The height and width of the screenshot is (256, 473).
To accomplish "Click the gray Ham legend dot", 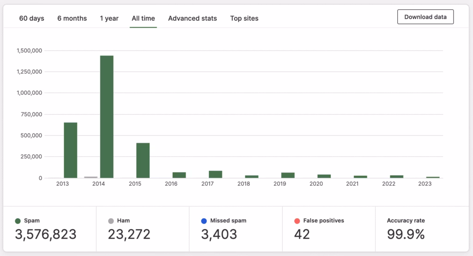I will coord(111,221).
